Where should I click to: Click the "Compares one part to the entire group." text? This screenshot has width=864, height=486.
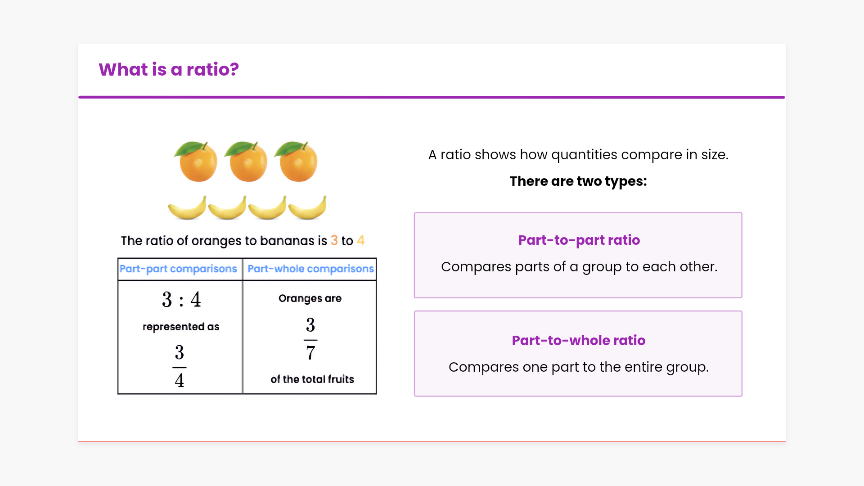pos(579,367)
